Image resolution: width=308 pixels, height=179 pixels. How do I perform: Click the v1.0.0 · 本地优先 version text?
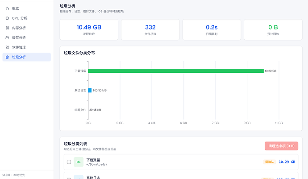(13, 175)
